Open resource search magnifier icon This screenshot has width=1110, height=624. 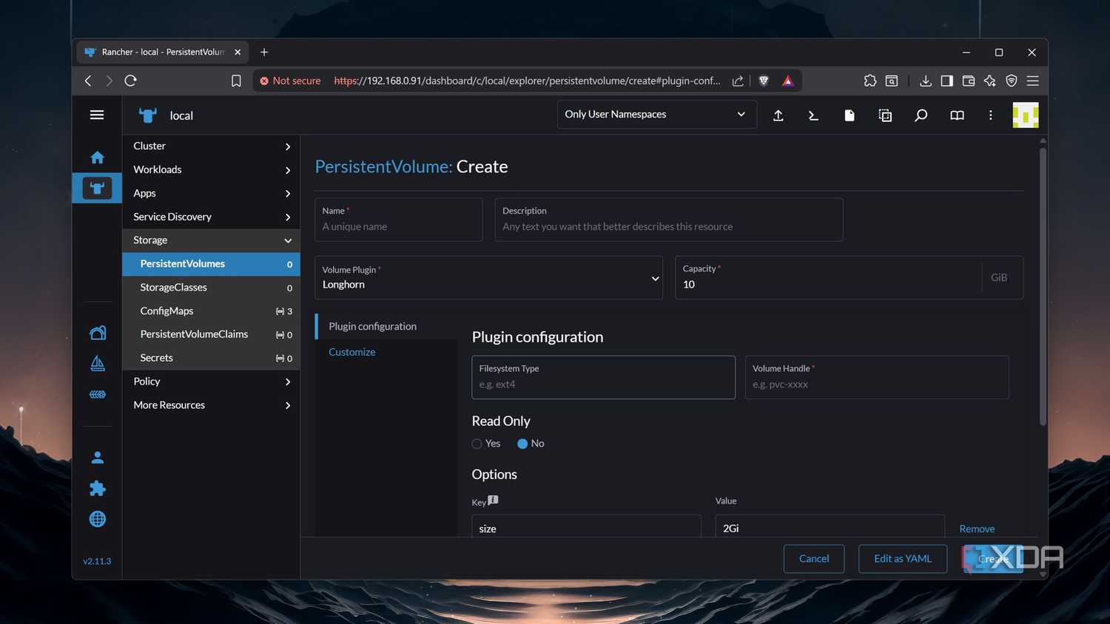point(921,115)
